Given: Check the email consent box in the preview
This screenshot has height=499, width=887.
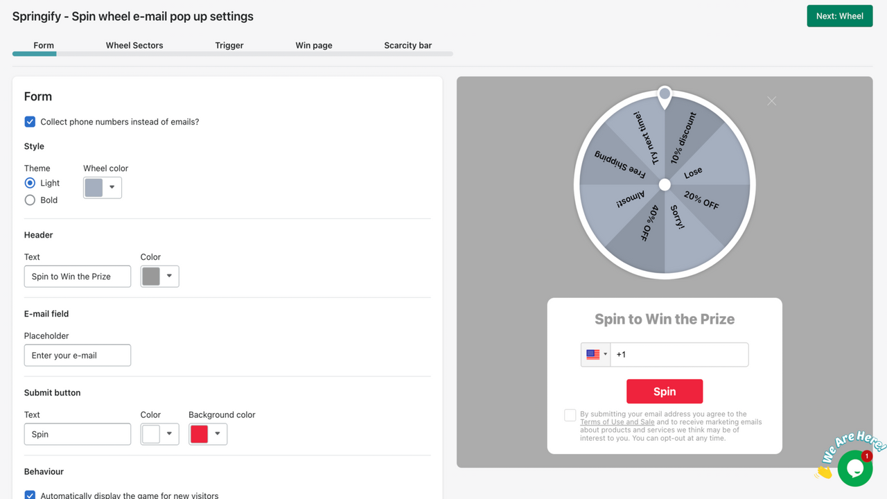Looking at the screenshot, I should tap(570, 414).
